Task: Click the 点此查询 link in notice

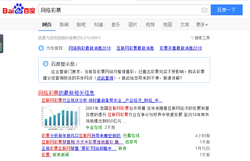Action: (x=105, y=78)
